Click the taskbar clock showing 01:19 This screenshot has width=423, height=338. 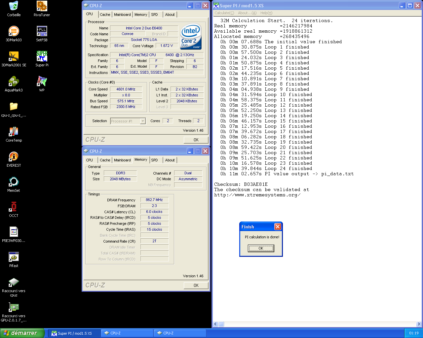pos(414,333)
